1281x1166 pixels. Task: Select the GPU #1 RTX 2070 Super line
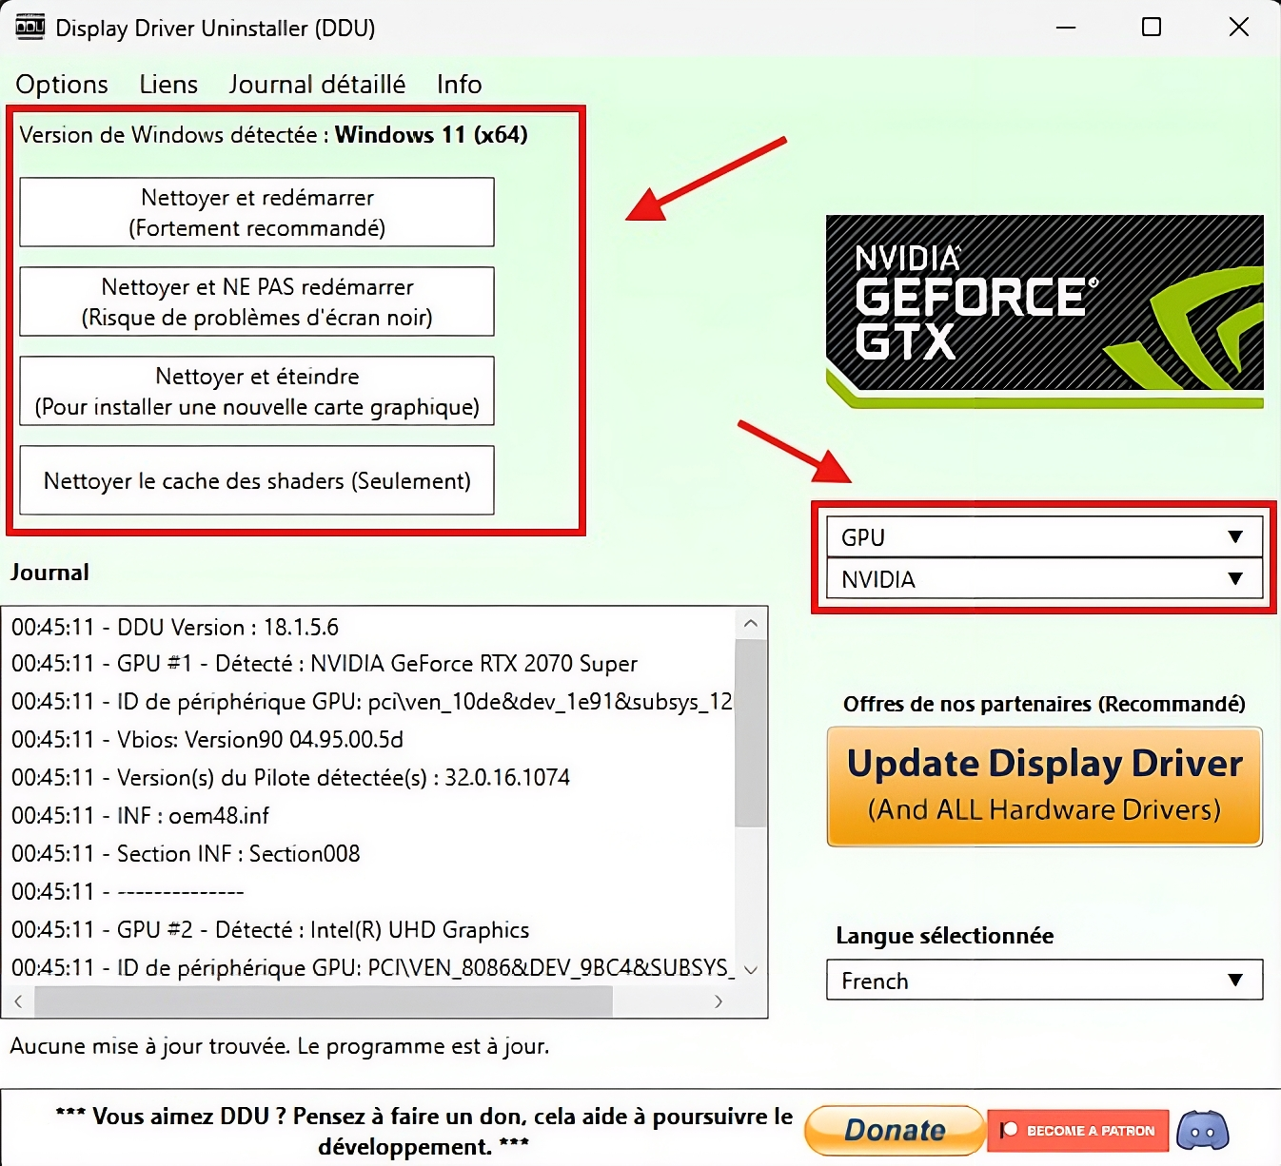[x=325, y=664]
